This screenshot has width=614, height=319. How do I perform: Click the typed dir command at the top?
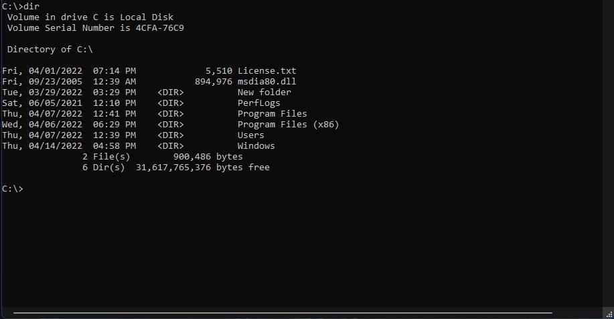click(31, 6)
